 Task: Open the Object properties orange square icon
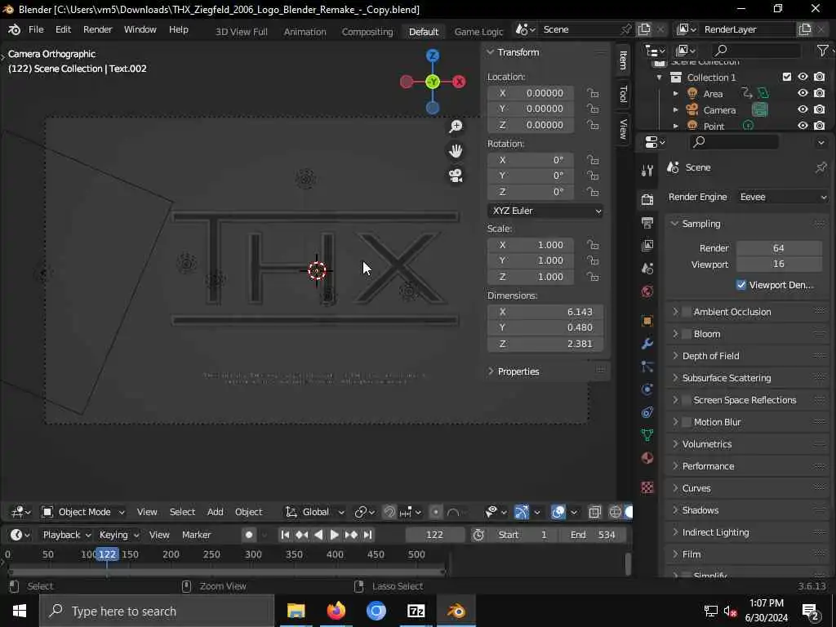647,320
